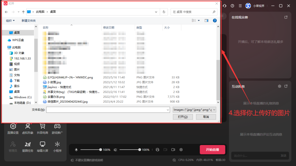Screen dimensions: 296x166
Task: Select 此电脑 in the navigation tree
Action: pyautogui.click(x=16, y=47)
